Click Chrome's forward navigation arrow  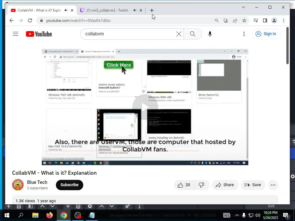21,20
